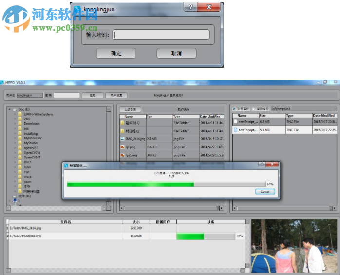The image size is (340, 275).
Task: Expand the OpenCV231 folder node
Action: pos(15,153)
